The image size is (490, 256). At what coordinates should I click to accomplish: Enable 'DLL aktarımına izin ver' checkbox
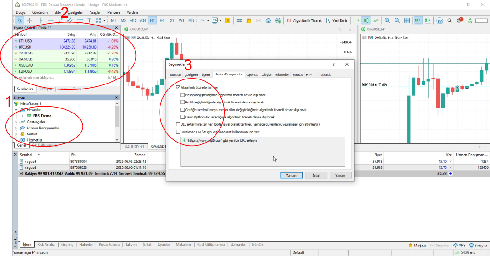coord(178,124)
